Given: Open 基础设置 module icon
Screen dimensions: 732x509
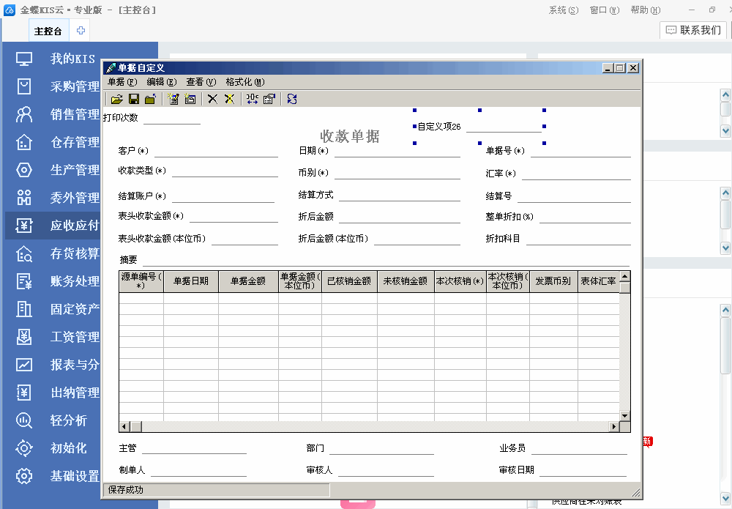Looking at the screenshot, I should pyautogui.click(x=24, y=476).
